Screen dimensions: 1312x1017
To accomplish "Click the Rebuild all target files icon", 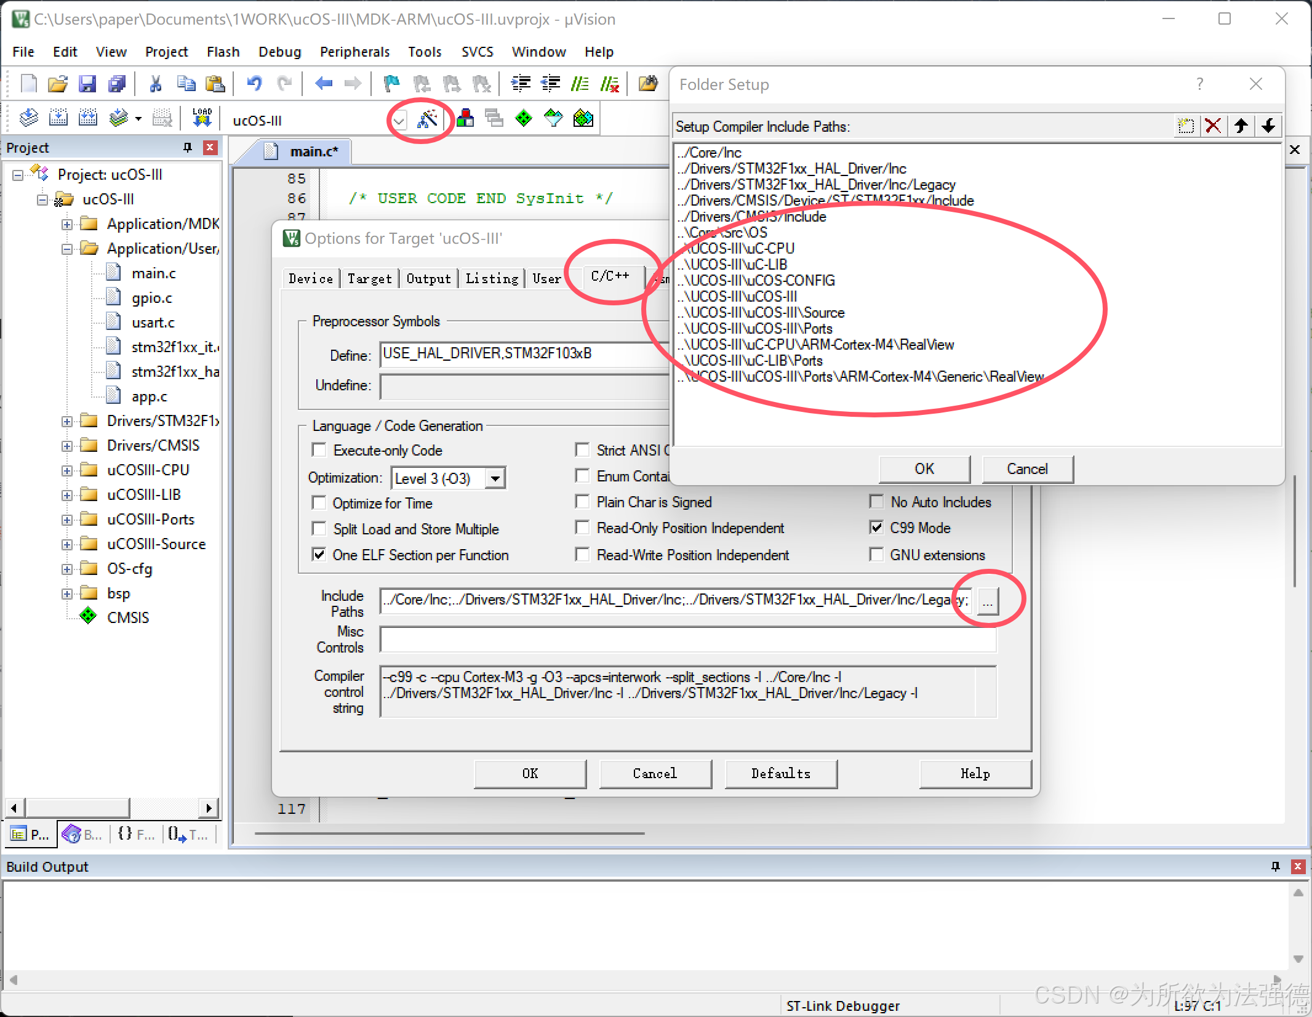I will tap(87, 117).
